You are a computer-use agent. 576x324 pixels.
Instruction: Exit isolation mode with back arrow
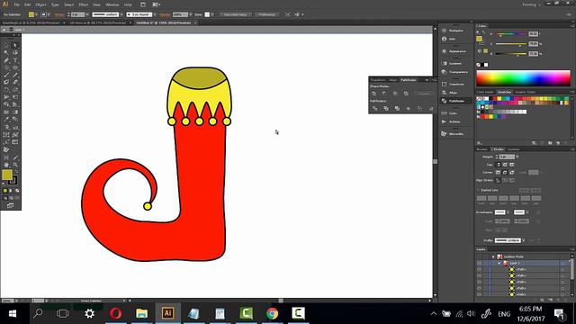[x=4, y=30]
